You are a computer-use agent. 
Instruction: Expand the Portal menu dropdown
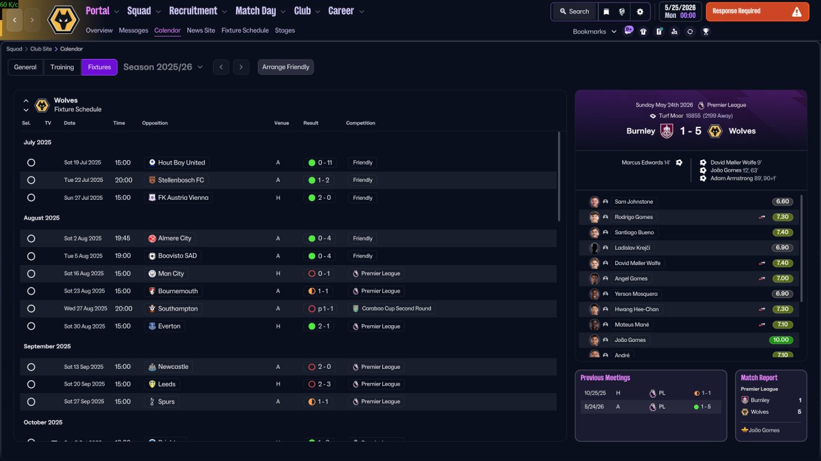pos(116,12)
